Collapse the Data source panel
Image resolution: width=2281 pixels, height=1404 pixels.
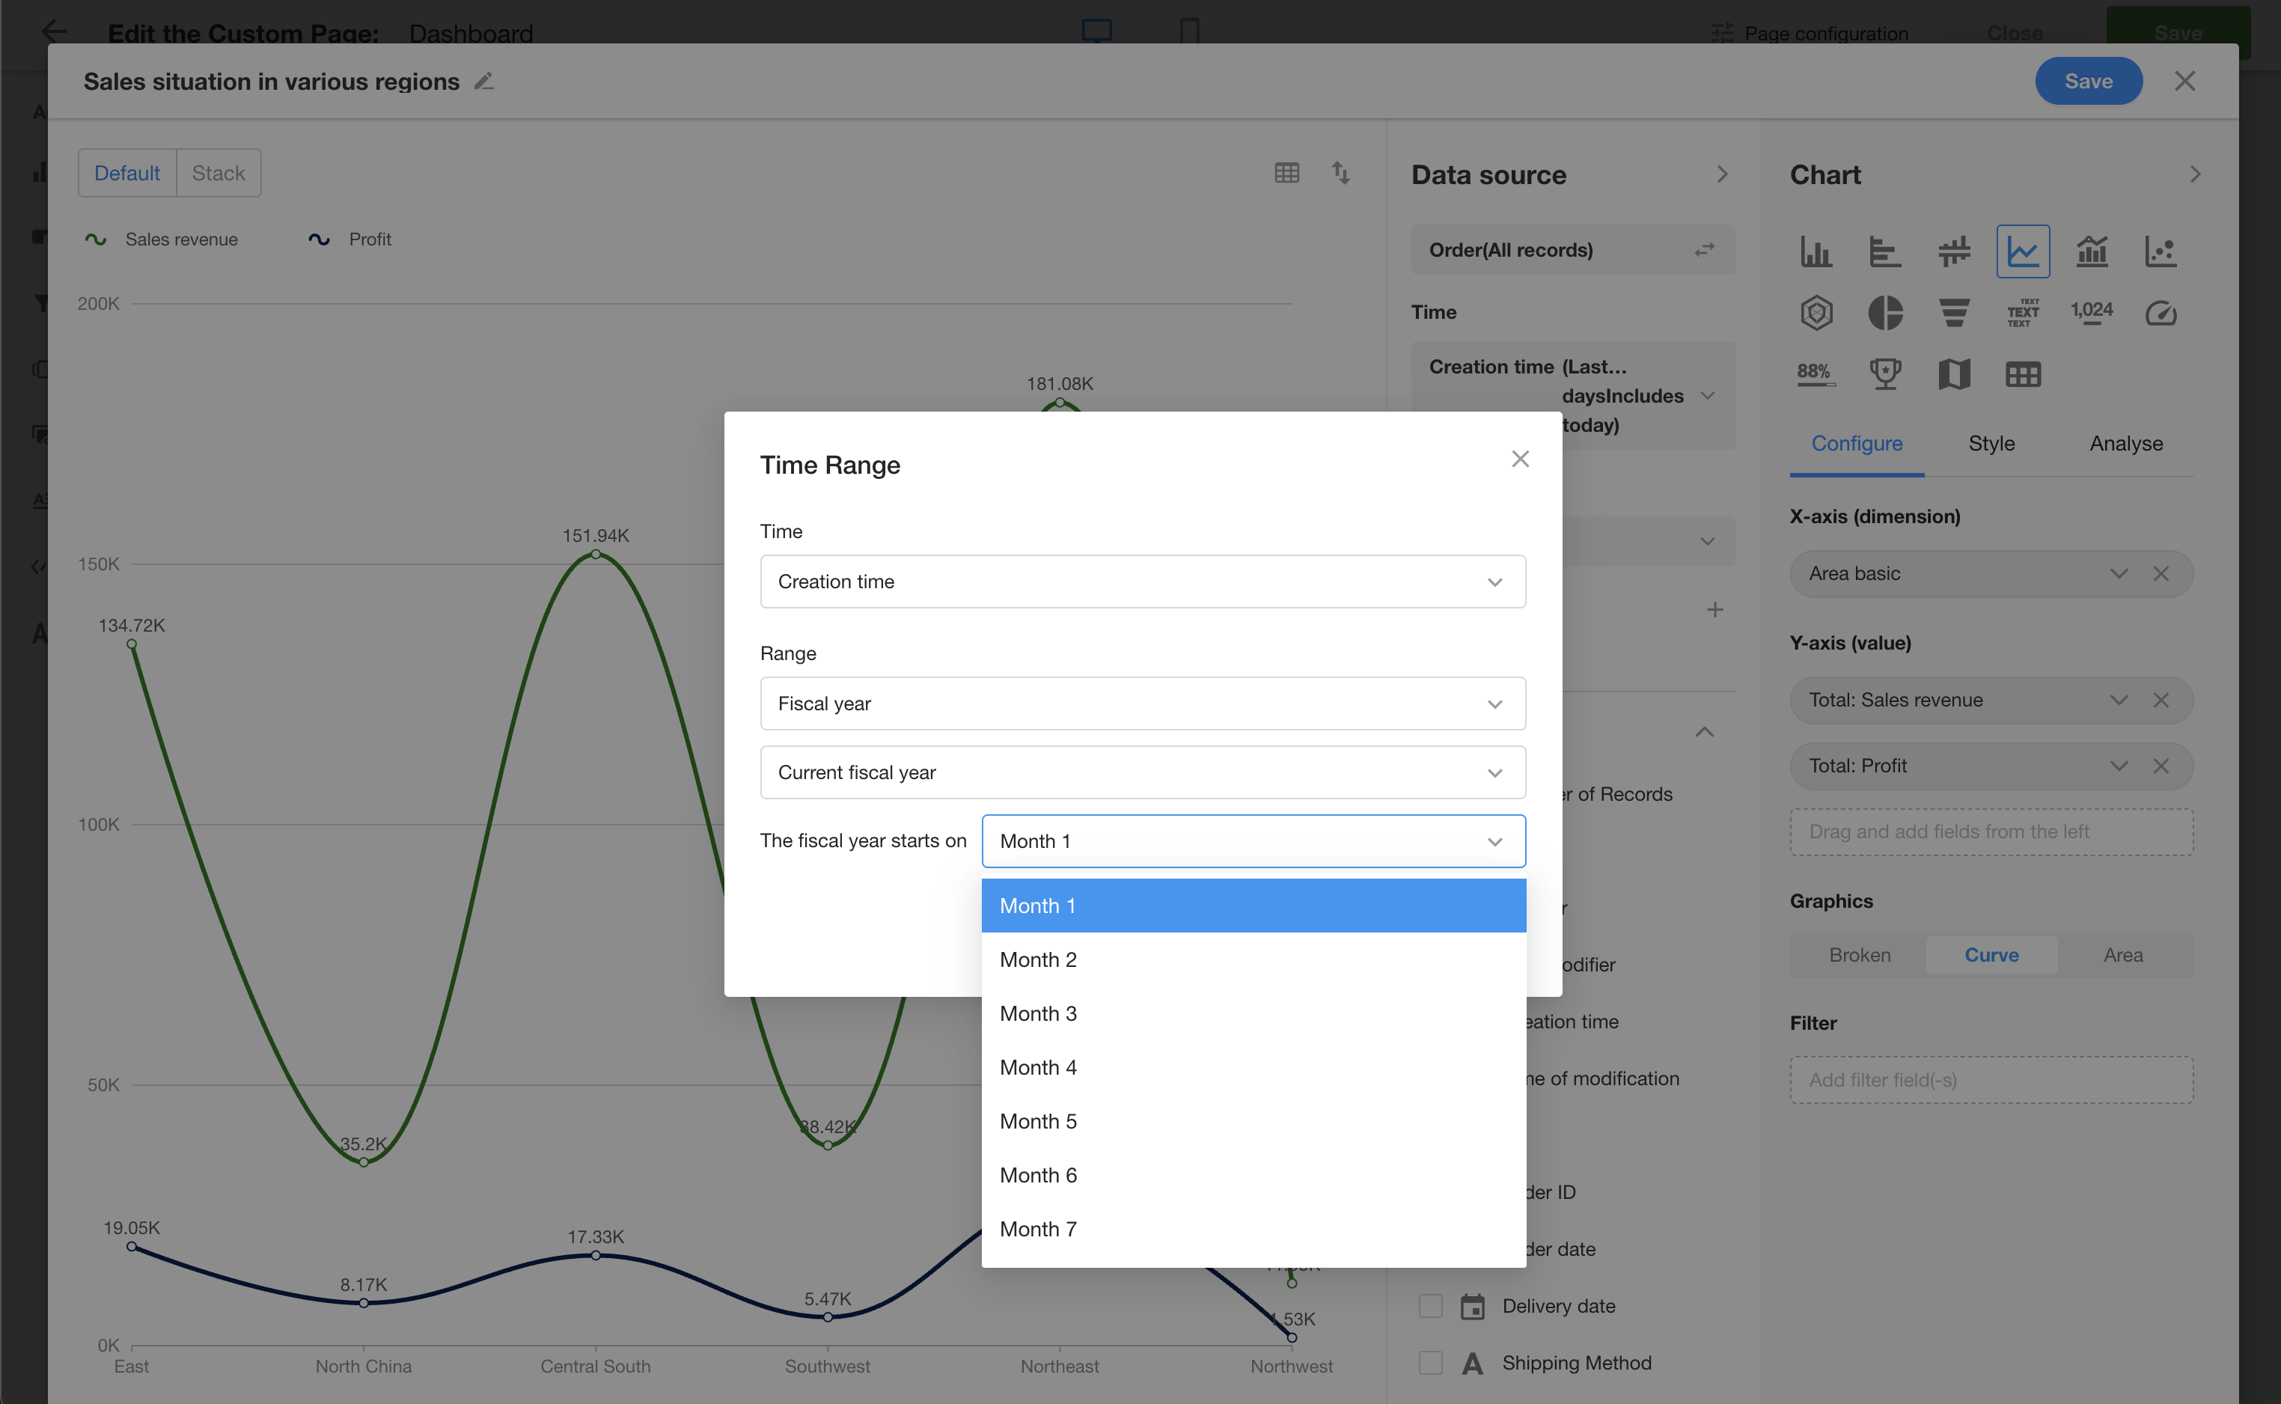pyautogui.click(x=1722, y=174)
